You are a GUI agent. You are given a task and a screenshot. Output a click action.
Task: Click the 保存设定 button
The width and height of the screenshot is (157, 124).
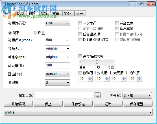click(78, 104)
